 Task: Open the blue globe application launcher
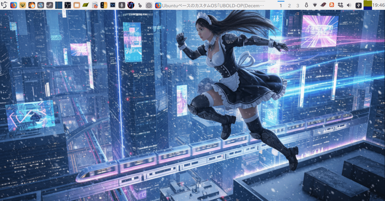click(x=41, y=5)
